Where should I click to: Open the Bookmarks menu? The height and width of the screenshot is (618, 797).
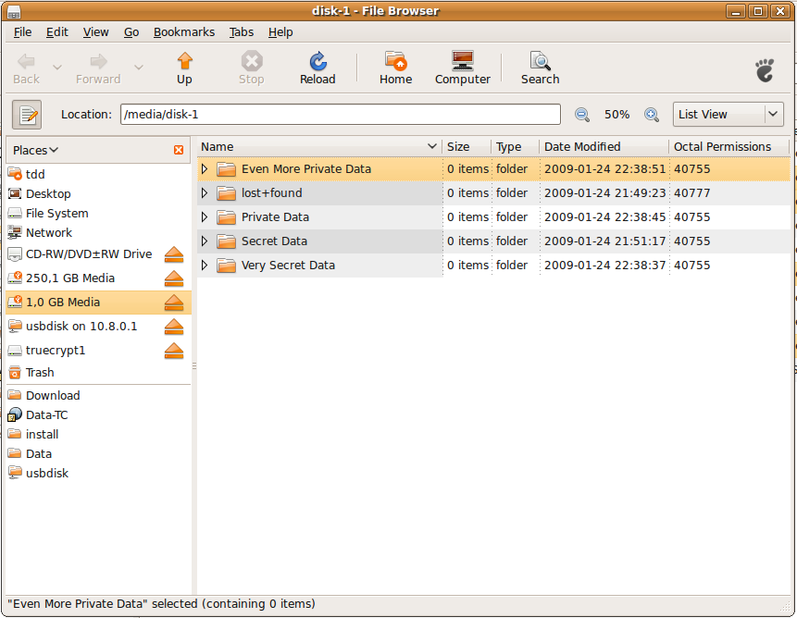click(x=184, y=32)
